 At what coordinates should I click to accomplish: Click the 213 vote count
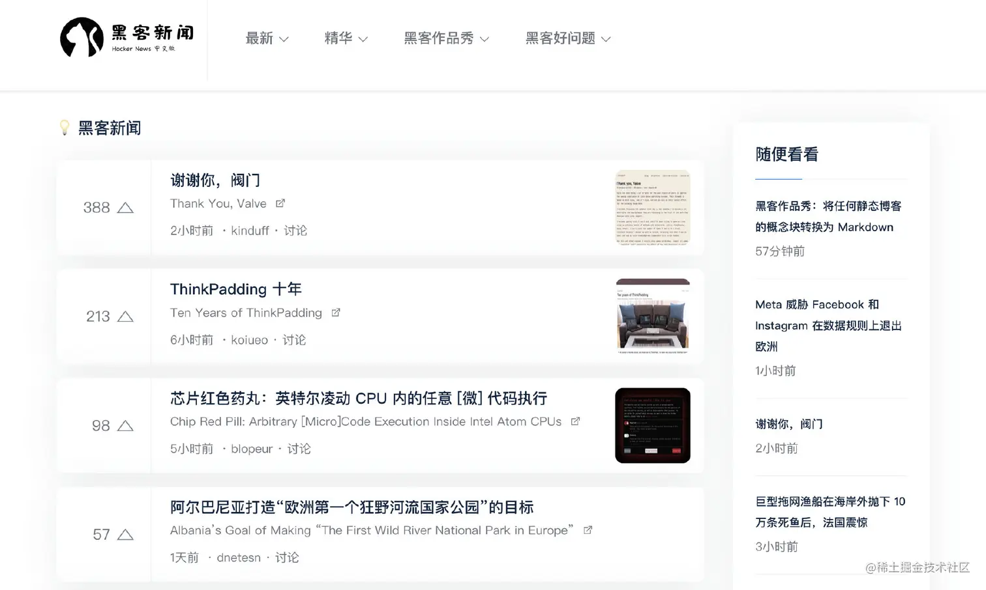tap(98, 316)
